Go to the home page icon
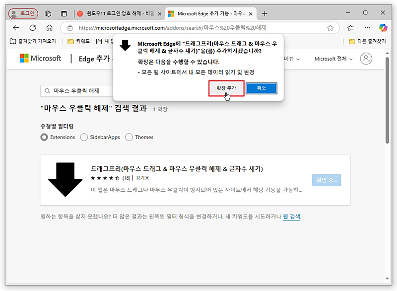Screen dimensions: 397x291 [x=49, y=28]
